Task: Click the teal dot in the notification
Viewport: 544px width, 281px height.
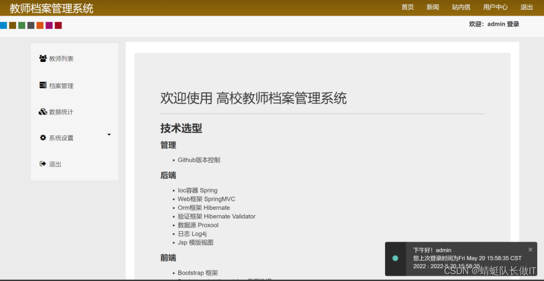Action: [x=395, y=258]
